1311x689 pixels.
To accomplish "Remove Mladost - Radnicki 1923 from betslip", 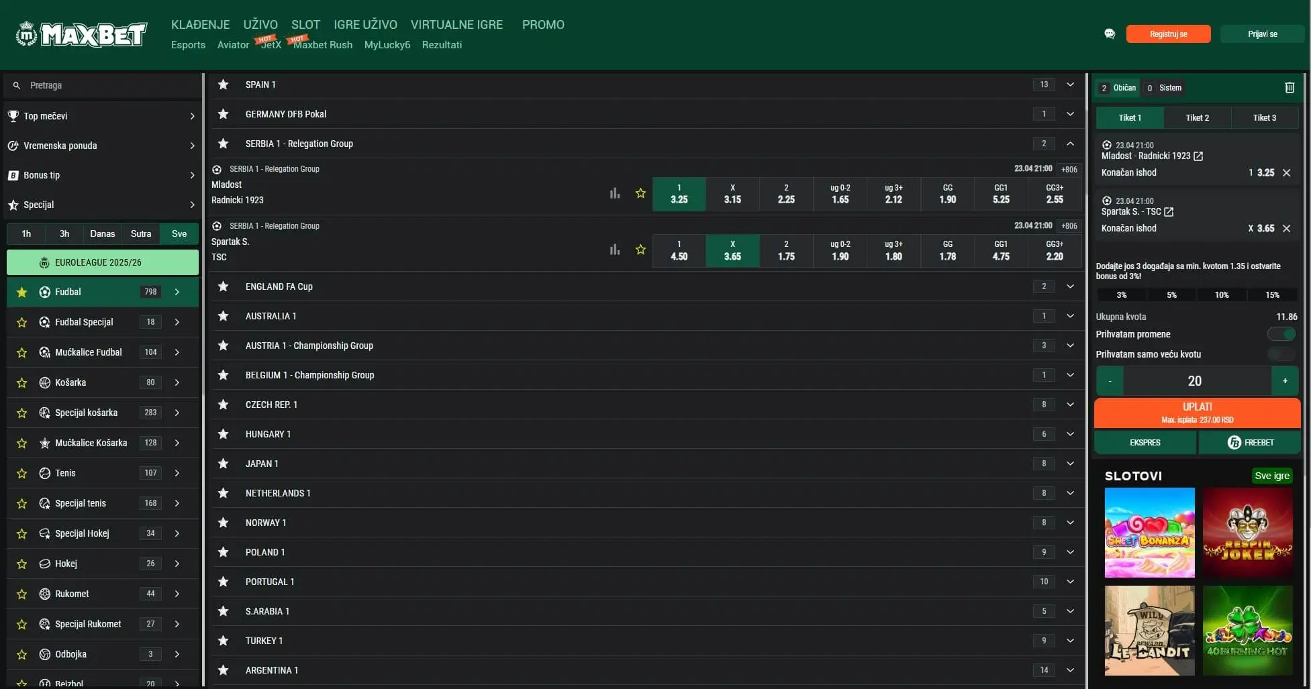I will pos(1287,172).
